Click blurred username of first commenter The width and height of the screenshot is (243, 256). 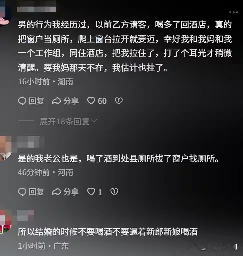click(37, 9)
